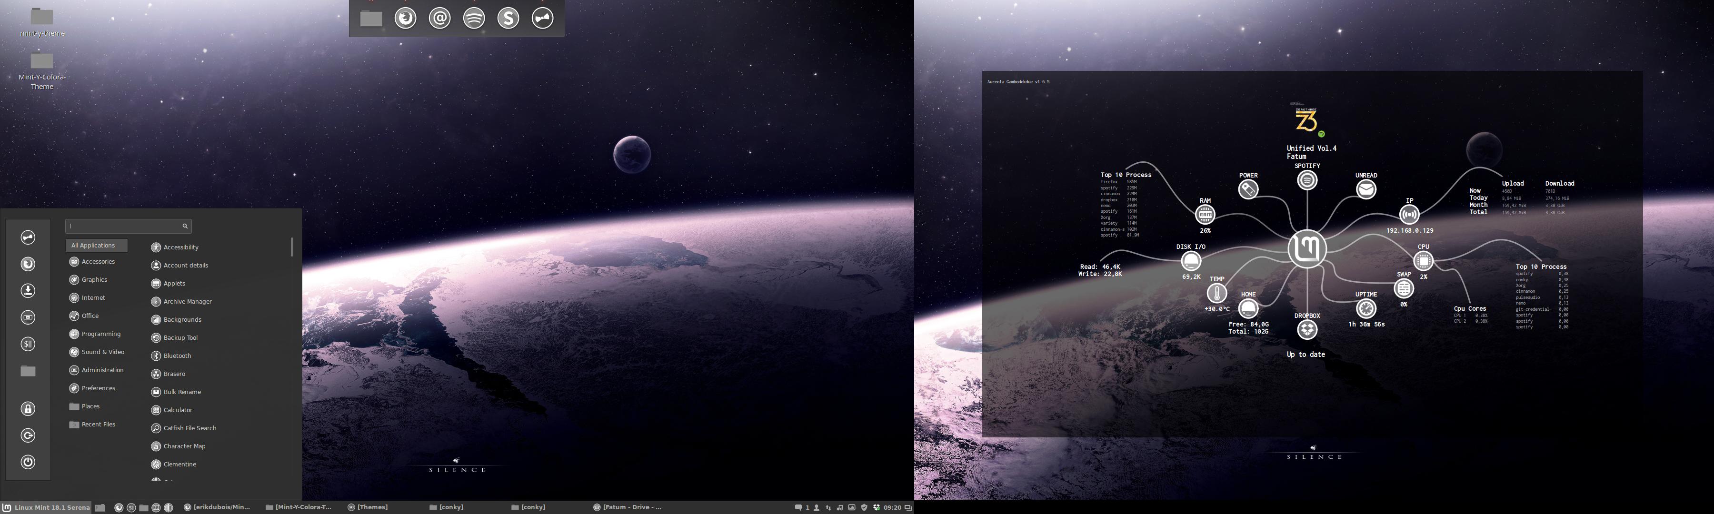The height and width of the screenshot is (514, 1714).
Task: Launch the terminal from menu favorites
Action: [x=28, y=344]
